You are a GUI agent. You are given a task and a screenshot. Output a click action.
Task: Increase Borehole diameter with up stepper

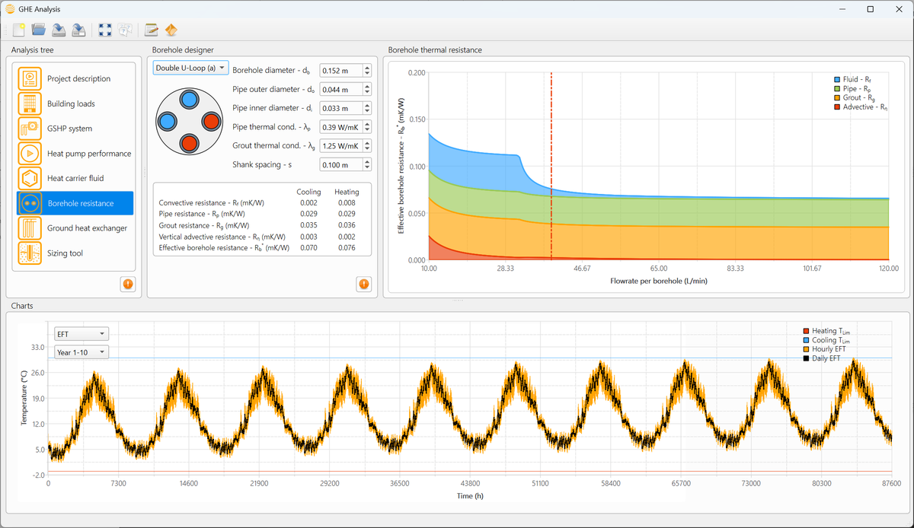click(367, 68)
